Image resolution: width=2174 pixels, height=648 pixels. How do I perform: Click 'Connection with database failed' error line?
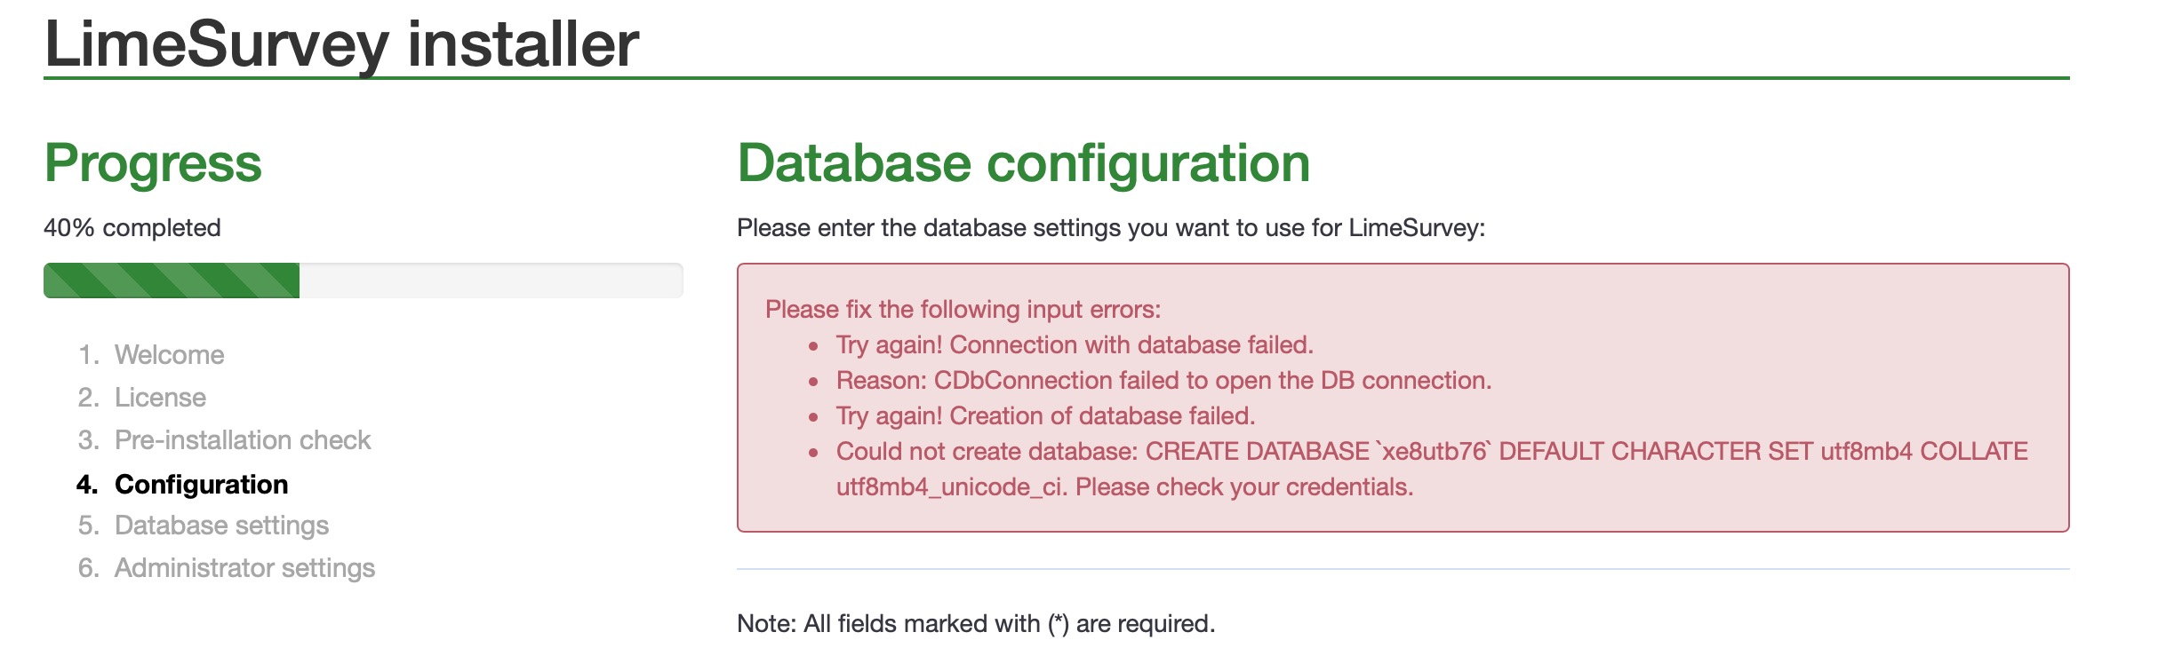pyautogui.click(x=1074, y=344)
